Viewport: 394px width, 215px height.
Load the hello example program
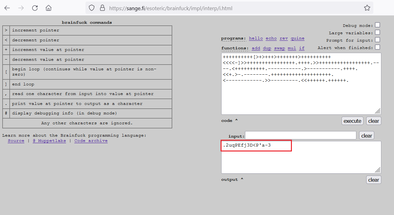256,38
